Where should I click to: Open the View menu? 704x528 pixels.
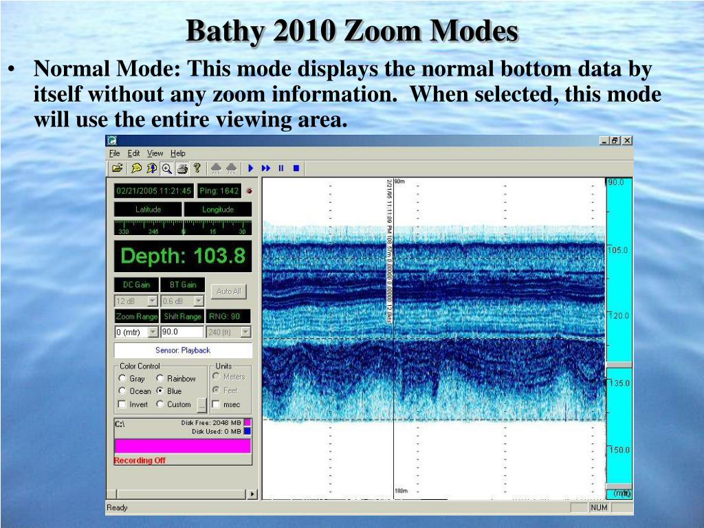[155, 153]
